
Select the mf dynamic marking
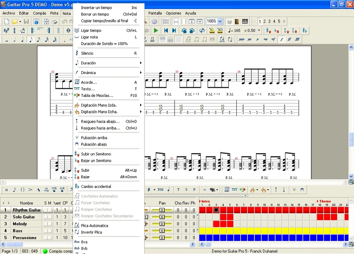274,39
